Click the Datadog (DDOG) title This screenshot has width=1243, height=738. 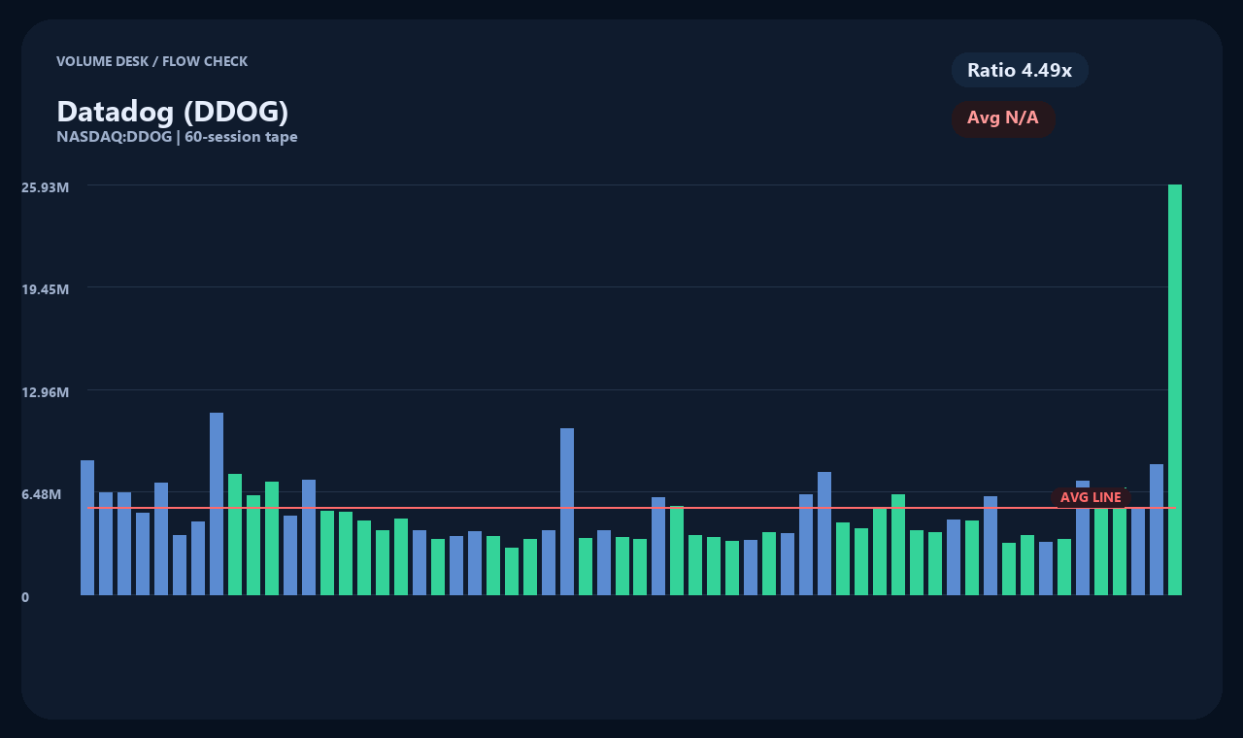pos(173,112)
